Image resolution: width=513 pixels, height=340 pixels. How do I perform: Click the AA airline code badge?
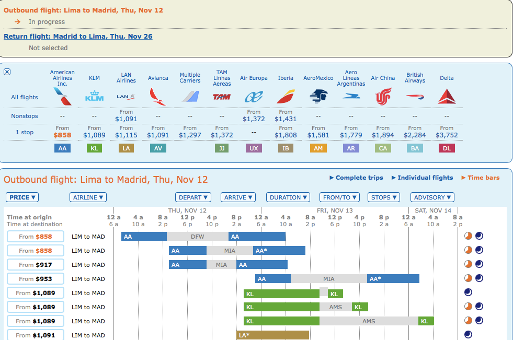(x=62, y=148)
